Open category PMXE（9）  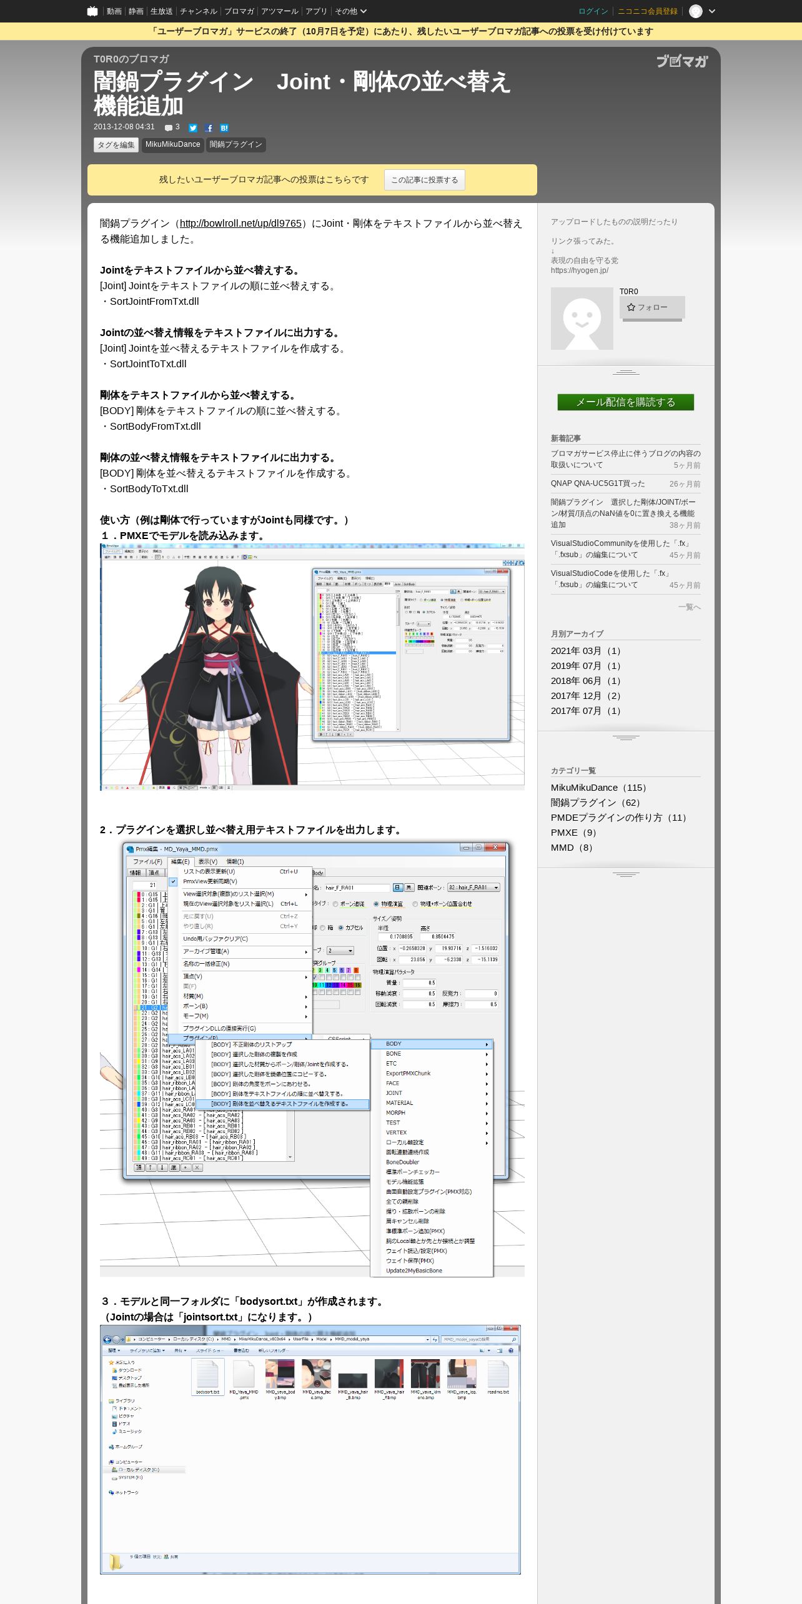576,833
